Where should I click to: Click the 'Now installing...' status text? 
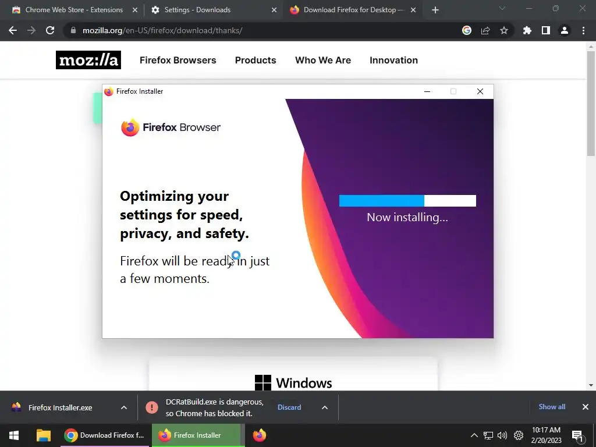click(407, 217)
